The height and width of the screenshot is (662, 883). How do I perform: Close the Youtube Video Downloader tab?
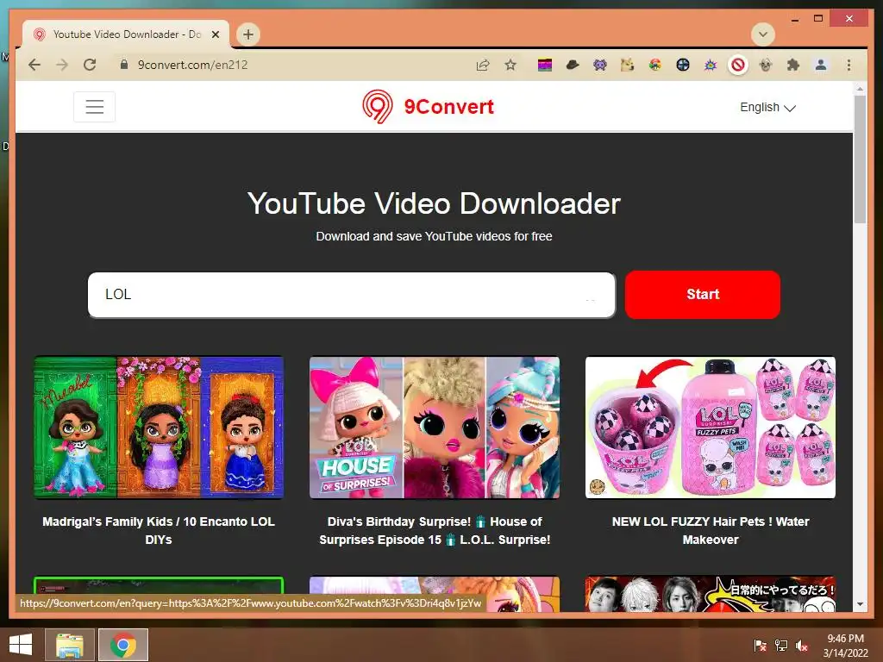pyautogui.click(x=215, y=34)
